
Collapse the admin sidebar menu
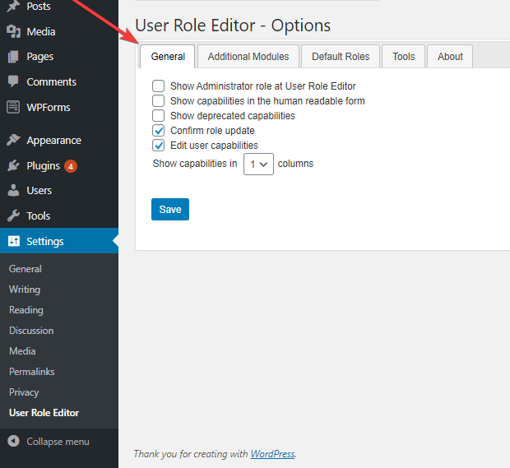[x=49, y=442]
